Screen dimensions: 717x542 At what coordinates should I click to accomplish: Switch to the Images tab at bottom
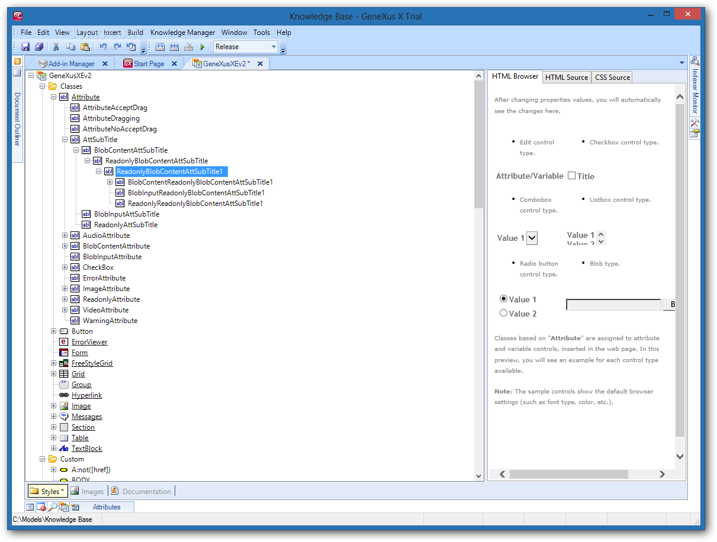pos(87,491)
